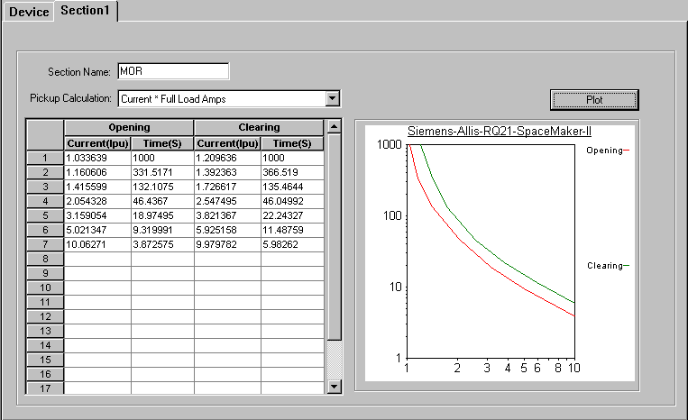Click the green Clearing legend entry
The height and width of the screenshot is (420, 688).
click(605, 266)
